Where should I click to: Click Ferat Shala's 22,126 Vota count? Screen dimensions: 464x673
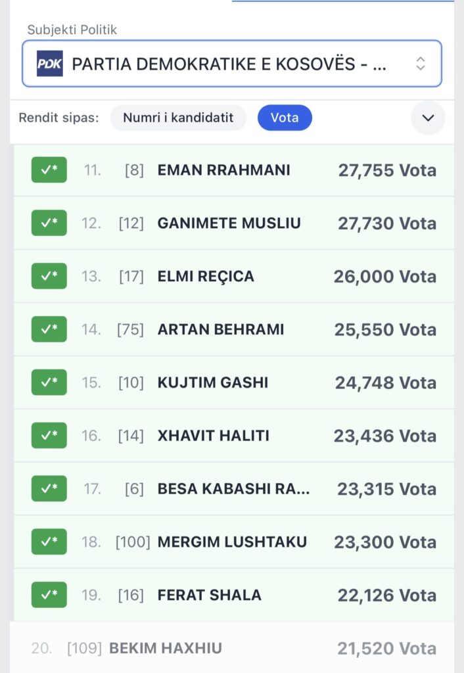click(386, 595)
